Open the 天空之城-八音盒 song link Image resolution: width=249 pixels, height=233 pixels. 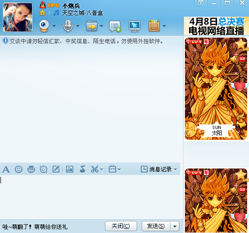[82, 13]
